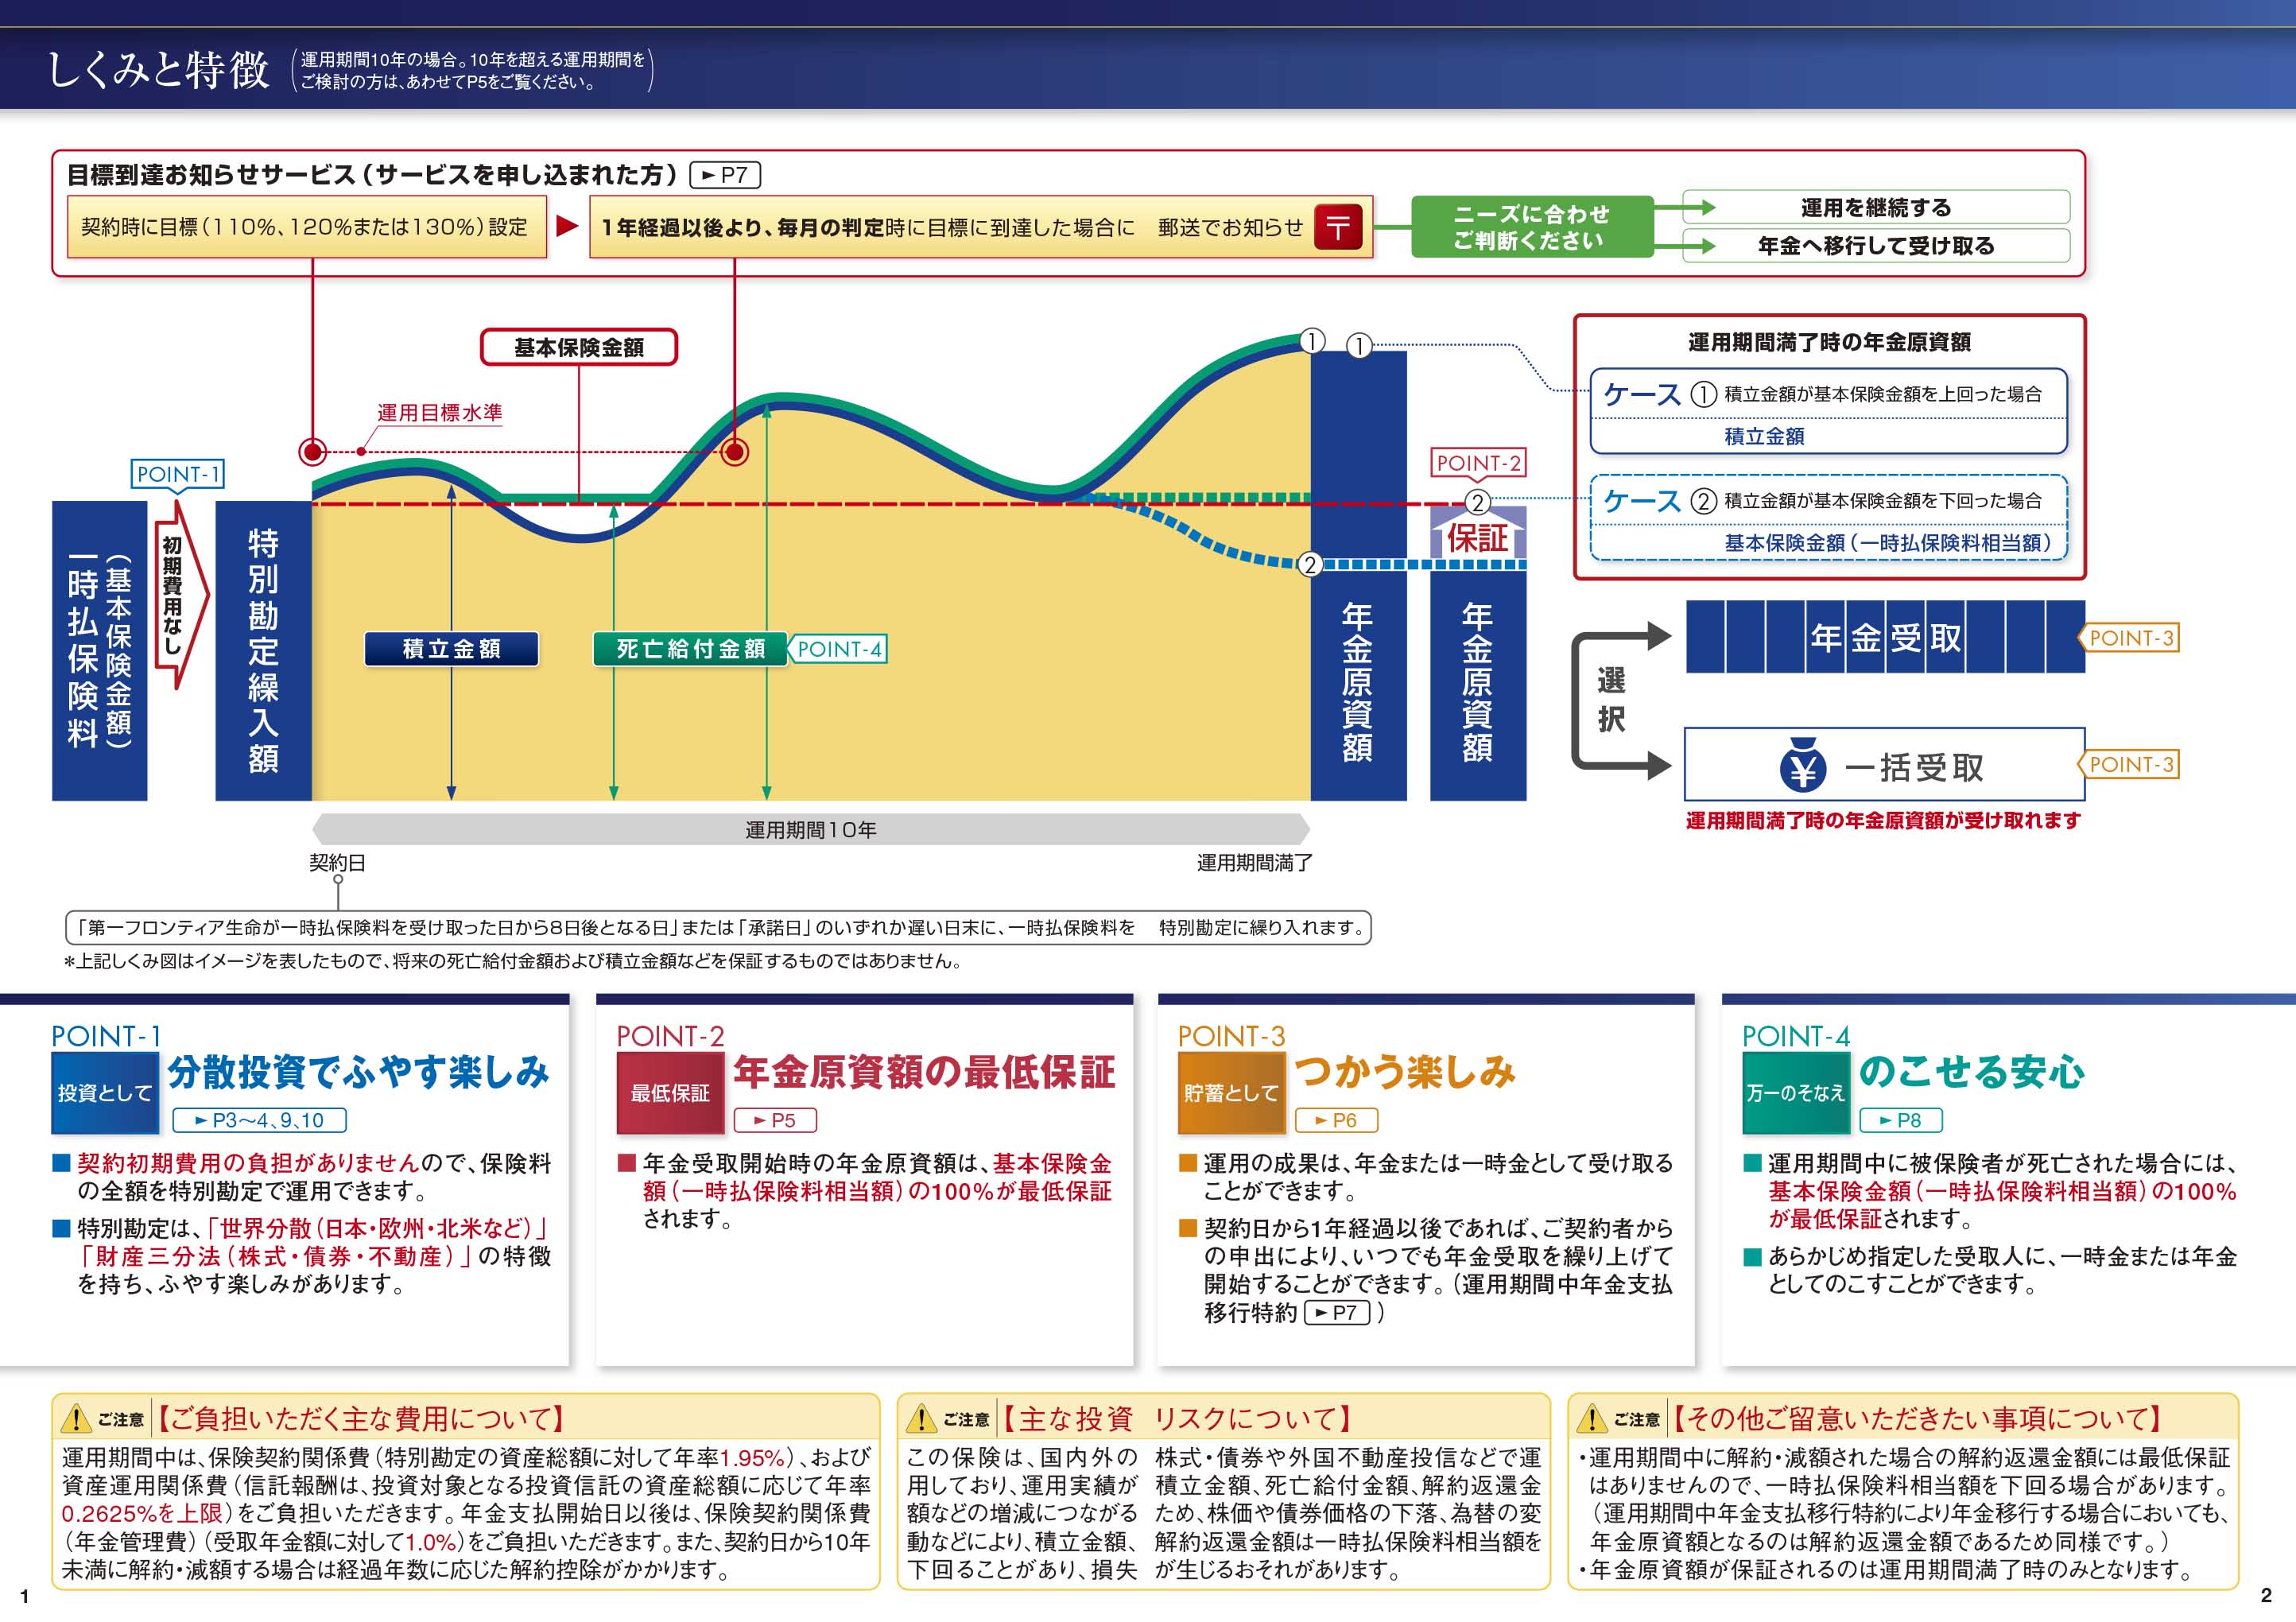Click the warning triangle beside その他ご留意いただきたい事項について
The width and height of the screenshot is (2296, 1622).
tap(1592, 1418)
